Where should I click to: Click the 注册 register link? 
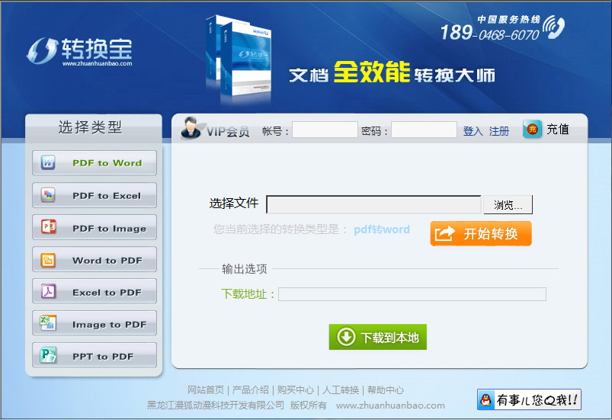(x=498, y=131)
